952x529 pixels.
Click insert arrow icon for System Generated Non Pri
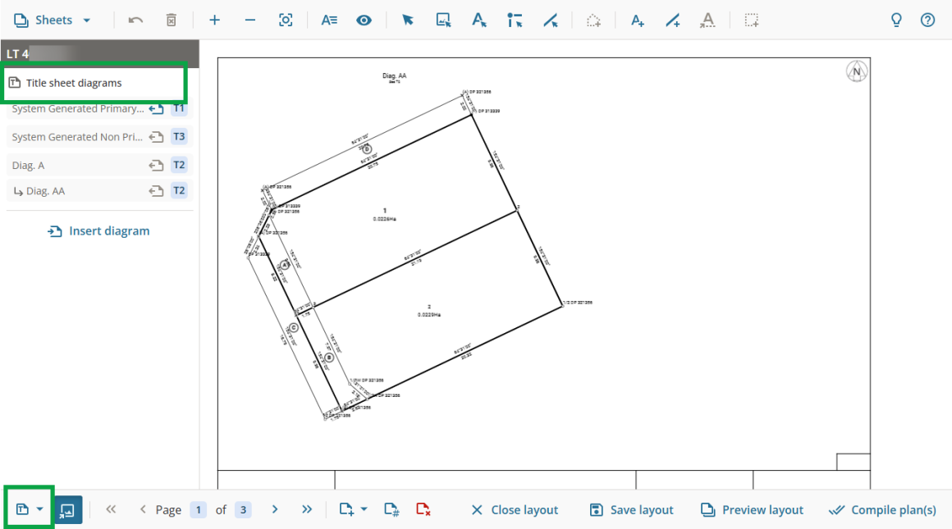pyautogui.click(x=156, y=137)
